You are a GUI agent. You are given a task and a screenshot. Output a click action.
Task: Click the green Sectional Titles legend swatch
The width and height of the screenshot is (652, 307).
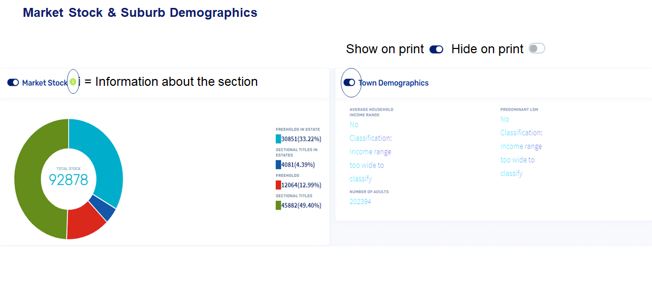[x=278, y=205]
